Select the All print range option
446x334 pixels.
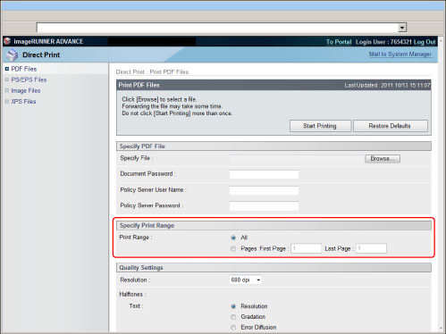(x=233, y=238)
